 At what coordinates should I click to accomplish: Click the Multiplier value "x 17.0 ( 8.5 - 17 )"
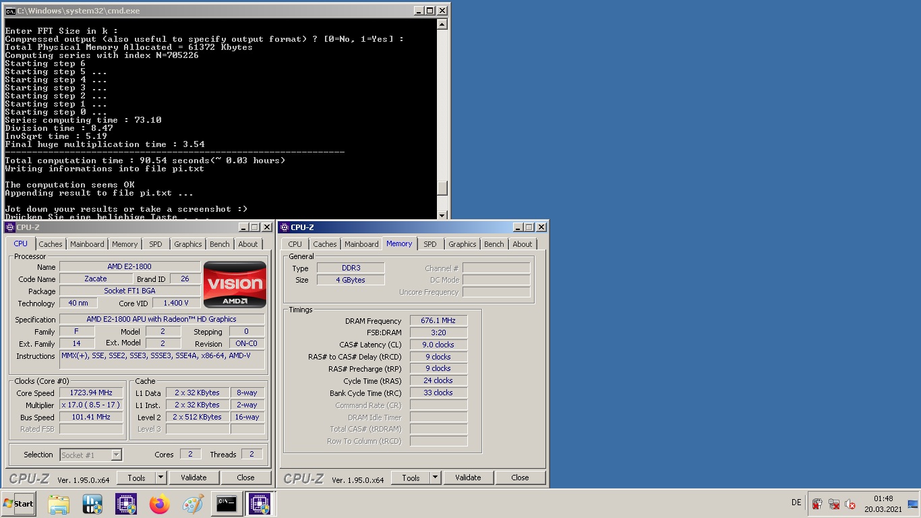91,405
